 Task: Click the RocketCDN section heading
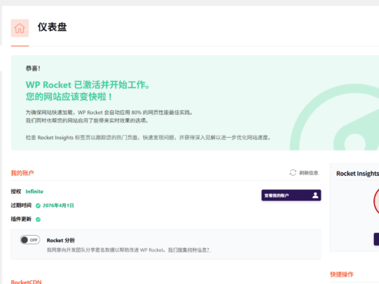coord(26,282)
